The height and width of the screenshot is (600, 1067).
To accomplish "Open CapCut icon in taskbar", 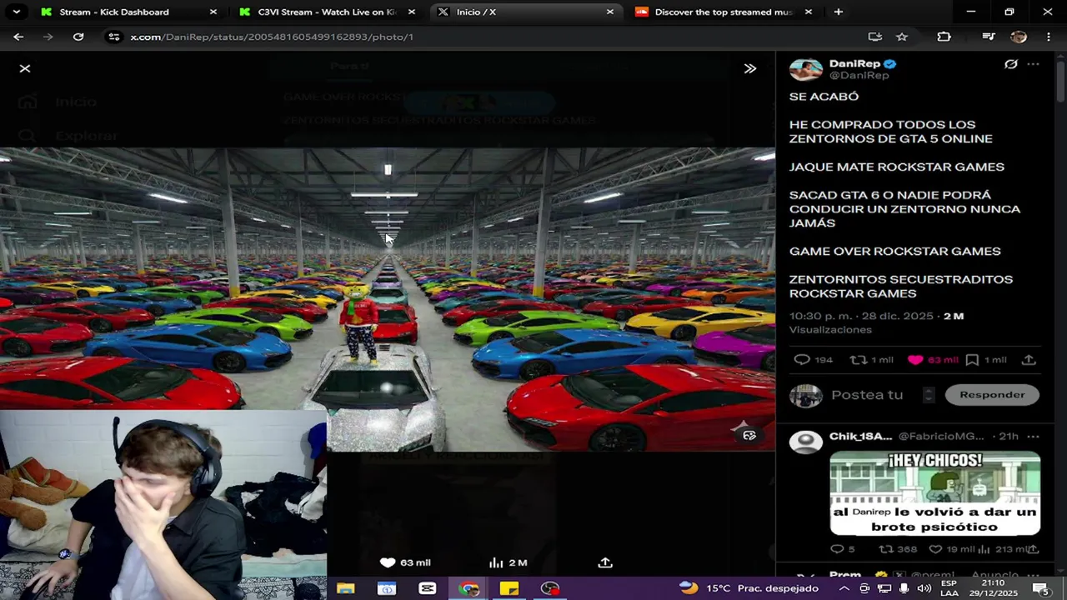I will (x=428, y=588).
